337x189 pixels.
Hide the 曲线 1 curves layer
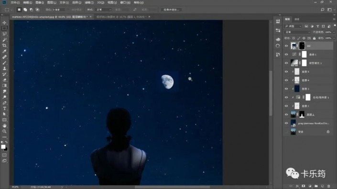pos(286,54)
